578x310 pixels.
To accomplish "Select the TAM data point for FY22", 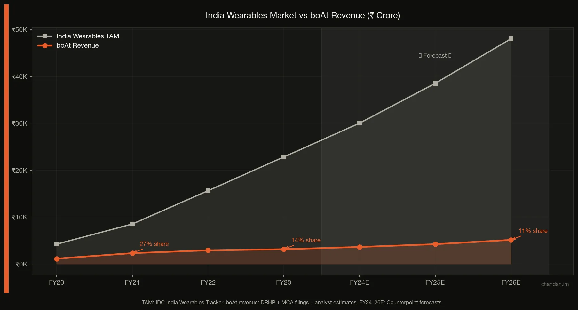I will pyautogui.click(x=208, y=191).
